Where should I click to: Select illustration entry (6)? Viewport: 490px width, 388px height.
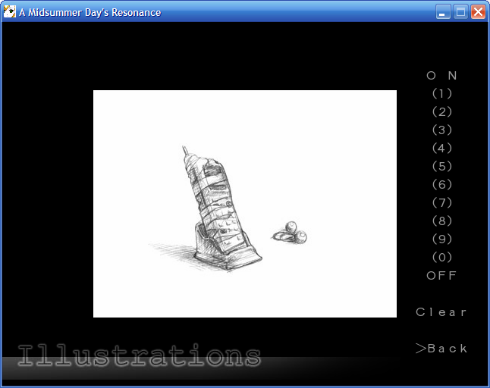point(442,184)
